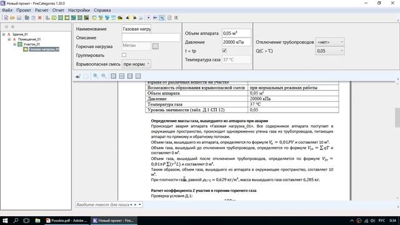Open the Настройки menu
The width and height of the screenshot is (400, 225).
pos(79,10)
